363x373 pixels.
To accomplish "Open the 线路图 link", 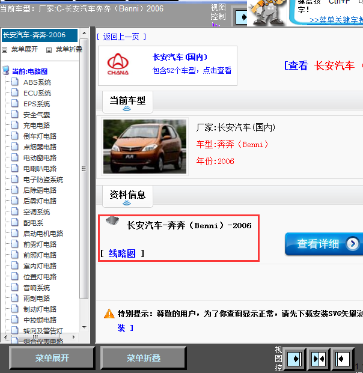I will point(122,253).
